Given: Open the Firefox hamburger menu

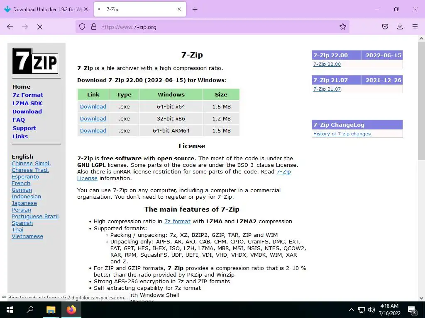Looking at the screenshot, I should pos(415,26).
